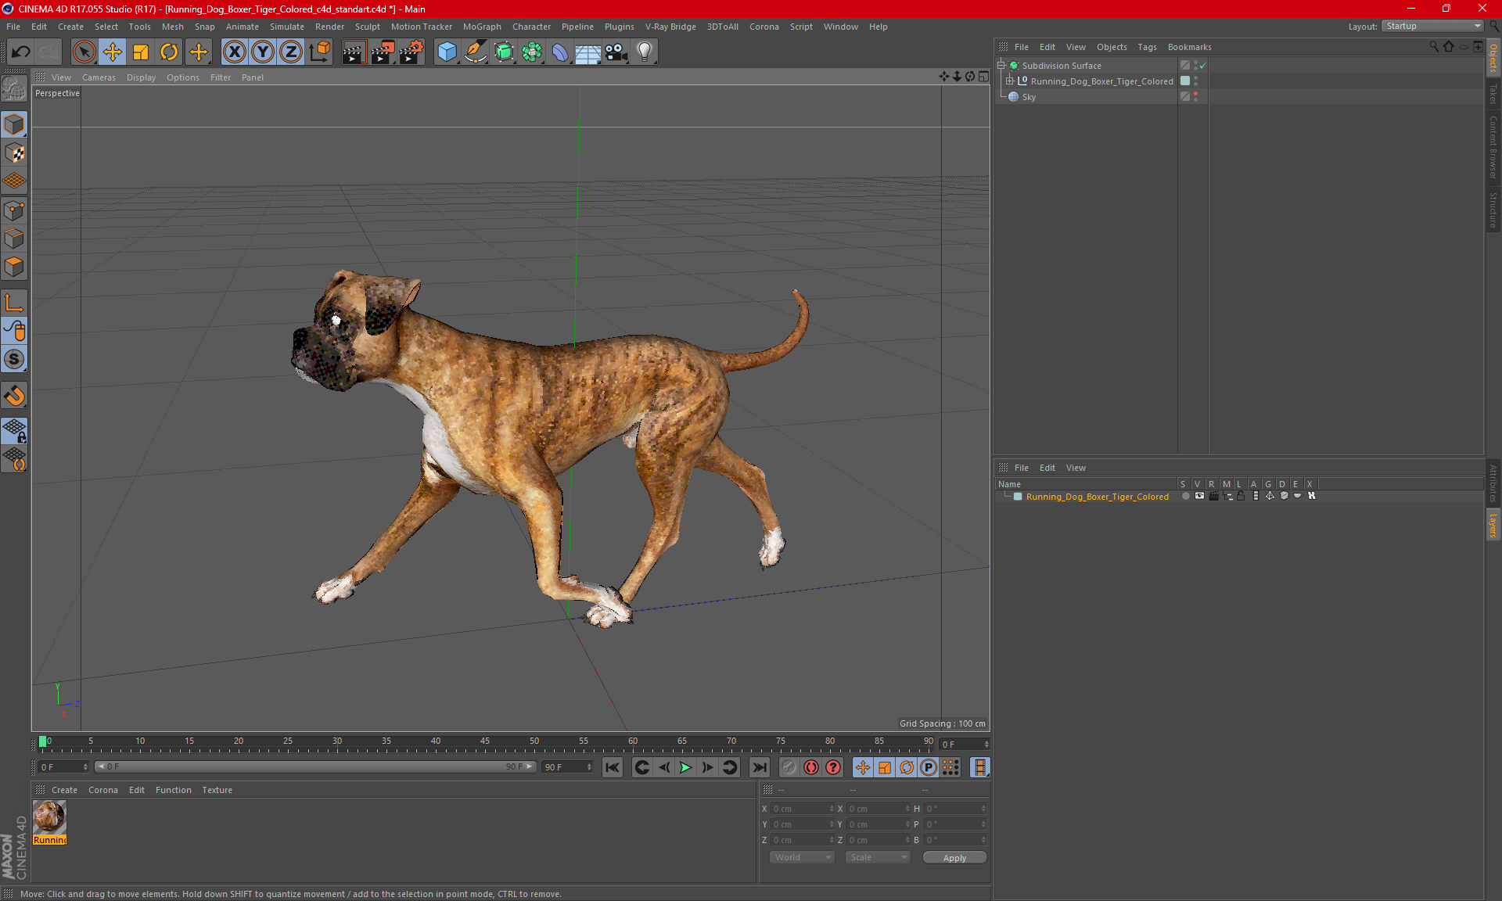
Task: Open Edit Render Settings icon
Action: [x=411, y=52]
